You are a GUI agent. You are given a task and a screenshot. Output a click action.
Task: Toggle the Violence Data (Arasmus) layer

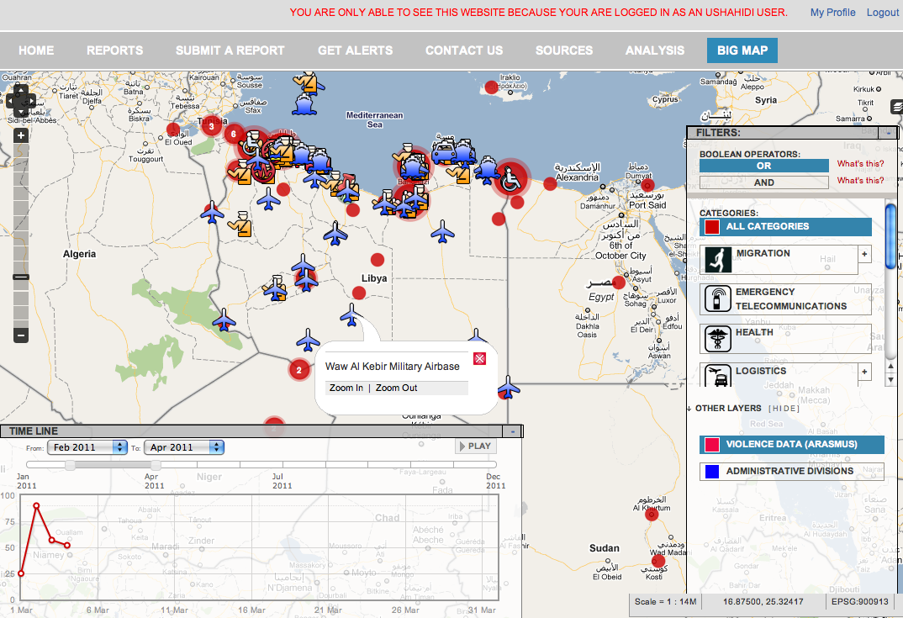tap(791, 445)
